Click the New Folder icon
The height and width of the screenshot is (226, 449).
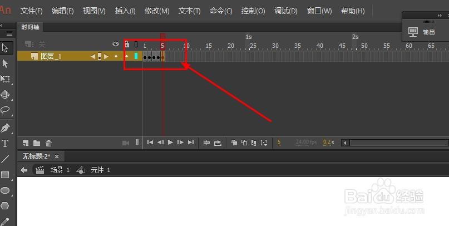pos(37,143)
